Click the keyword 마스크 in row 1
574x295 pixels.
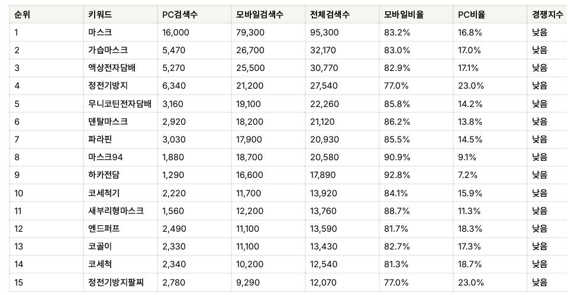coord(100,32)
